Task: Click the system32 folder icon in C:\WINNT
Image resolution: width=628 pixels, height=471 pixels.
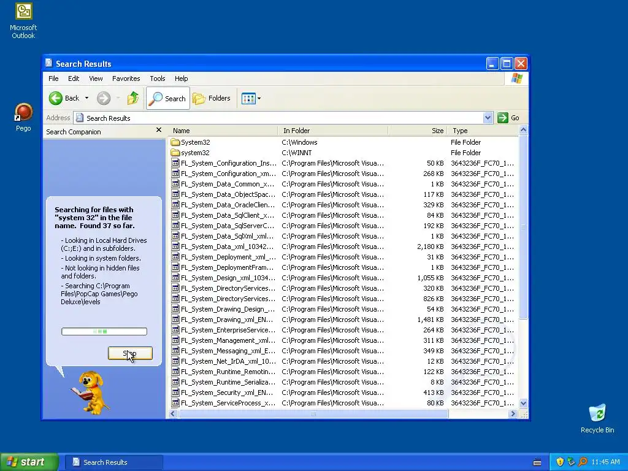Action: point(175,153)
